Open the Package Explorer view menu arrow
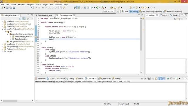188x106 pixels. 32,19
